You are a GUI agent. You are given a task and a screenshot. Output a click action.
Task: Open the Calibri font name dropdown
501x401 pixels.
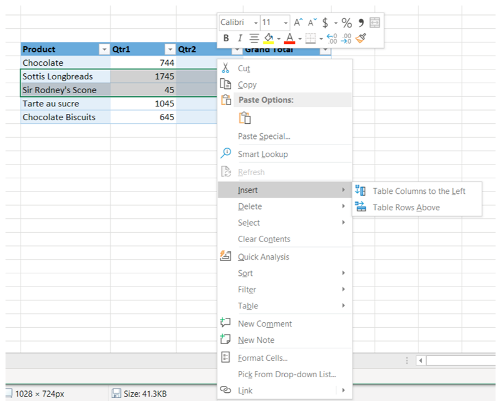[x=256, y=23]
